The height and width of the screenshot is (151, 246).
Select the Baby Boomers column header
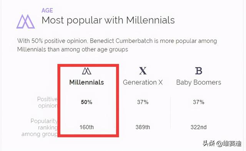[199, 83]
